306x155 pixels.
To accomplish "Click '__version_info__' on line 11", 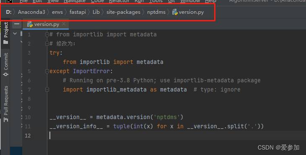I will tap(76, 127).
